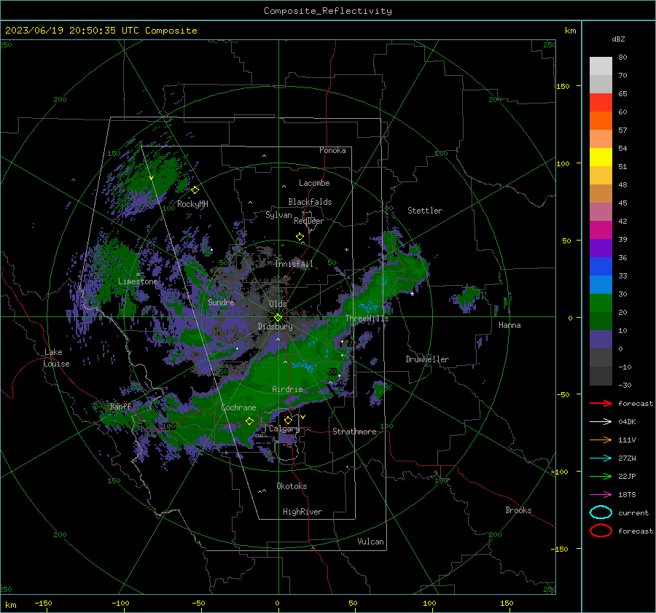
Task: Click the Blackfalds label
Action: 310,202
